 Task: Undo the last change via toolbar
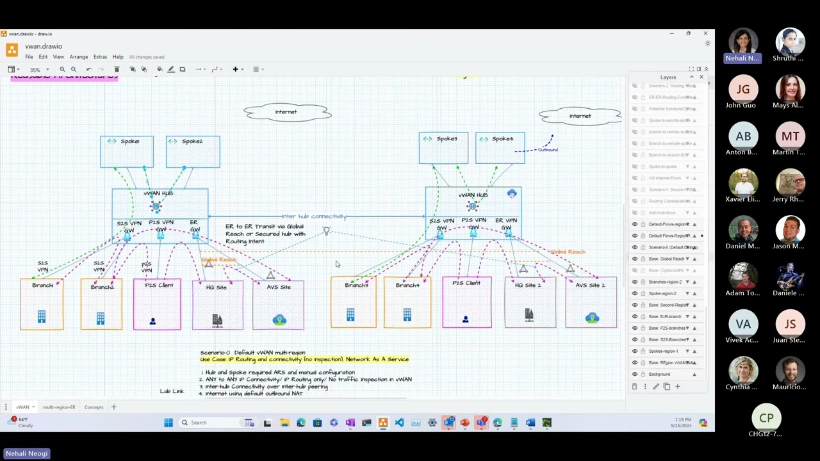[x=89, y=69]
